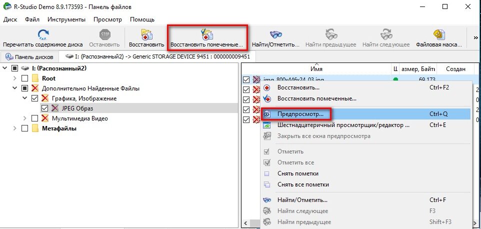Check the Root folder checkbox

[x=25, y=78]
